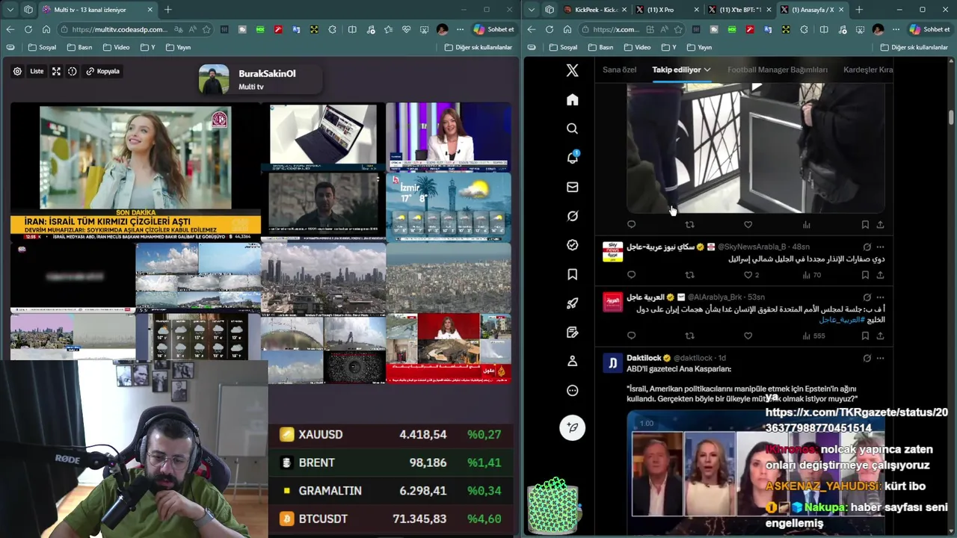Bookmark the SkyNewsArabia_B post
This screenshot has height=538, width=957.
[865, 275]
